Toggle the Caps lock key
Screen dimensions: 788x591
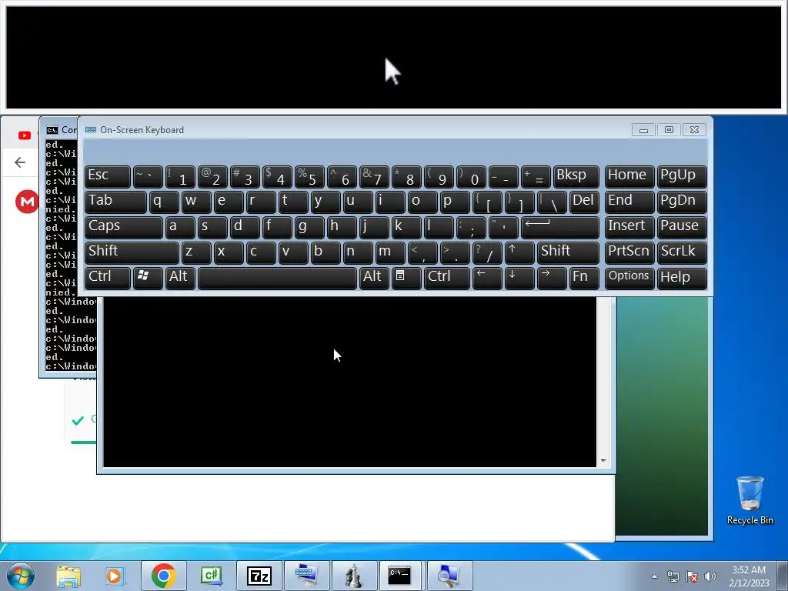click(x=124, y=227)
